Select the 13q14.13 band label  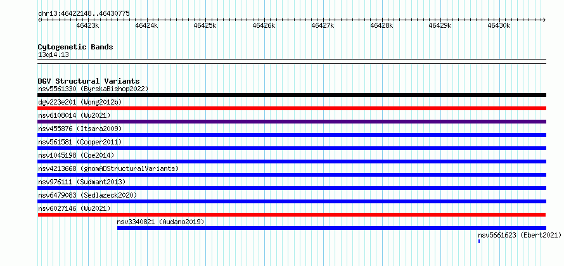point(53,54)
